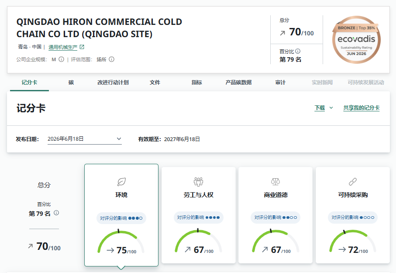Click the 青岛 - 中国 location text
The height and width of the screenshot is (273, 396).
30,47
